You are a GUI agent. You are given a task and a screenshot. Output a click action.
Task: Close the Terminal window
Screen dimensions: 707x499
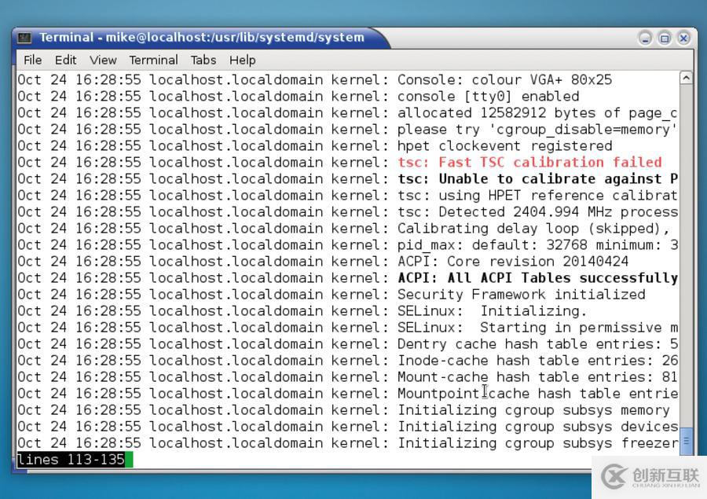(683, 39)
